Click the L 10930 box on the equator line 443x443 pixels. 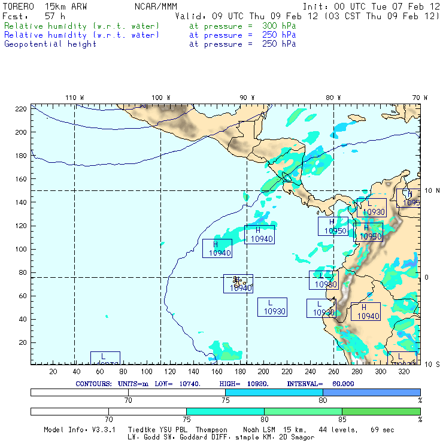pos(324,280)
